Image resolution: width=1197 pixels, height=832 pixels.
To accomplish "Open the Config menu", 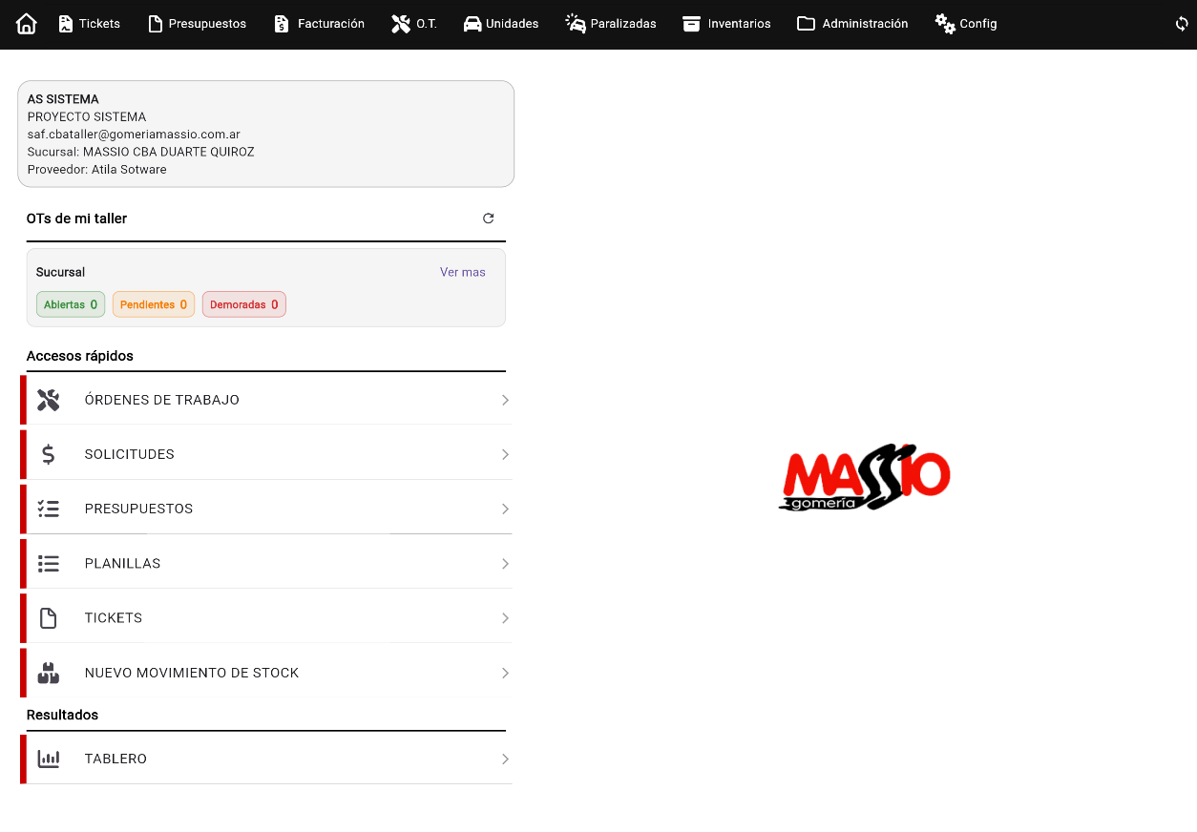I will click(x=966, y=24).
